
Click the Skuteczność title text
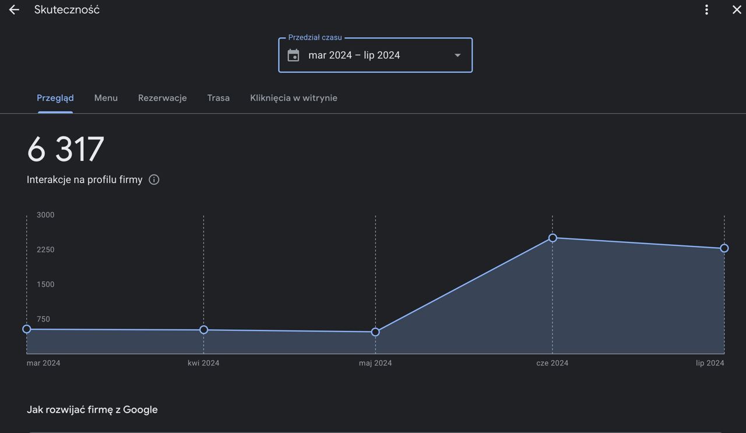67,10
